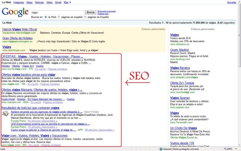Click 'Vuelos' sitelink under Marsans result
This screenshot has width=241, height=151.
point(71,99)
